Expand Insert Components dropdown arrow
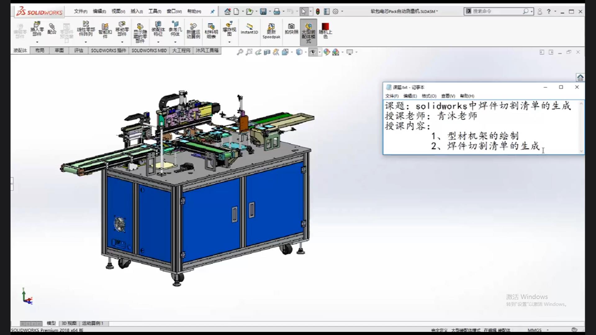This screenshot has height=335, width=596. coord(37,42)
